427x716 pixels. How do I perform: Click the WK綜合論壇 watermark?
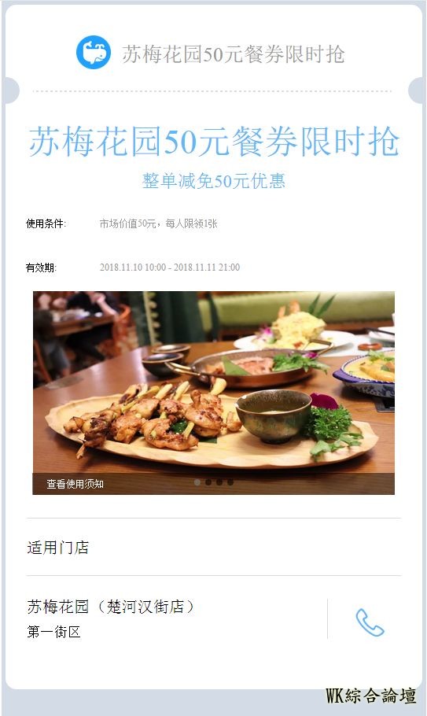(x=370, y=696)
